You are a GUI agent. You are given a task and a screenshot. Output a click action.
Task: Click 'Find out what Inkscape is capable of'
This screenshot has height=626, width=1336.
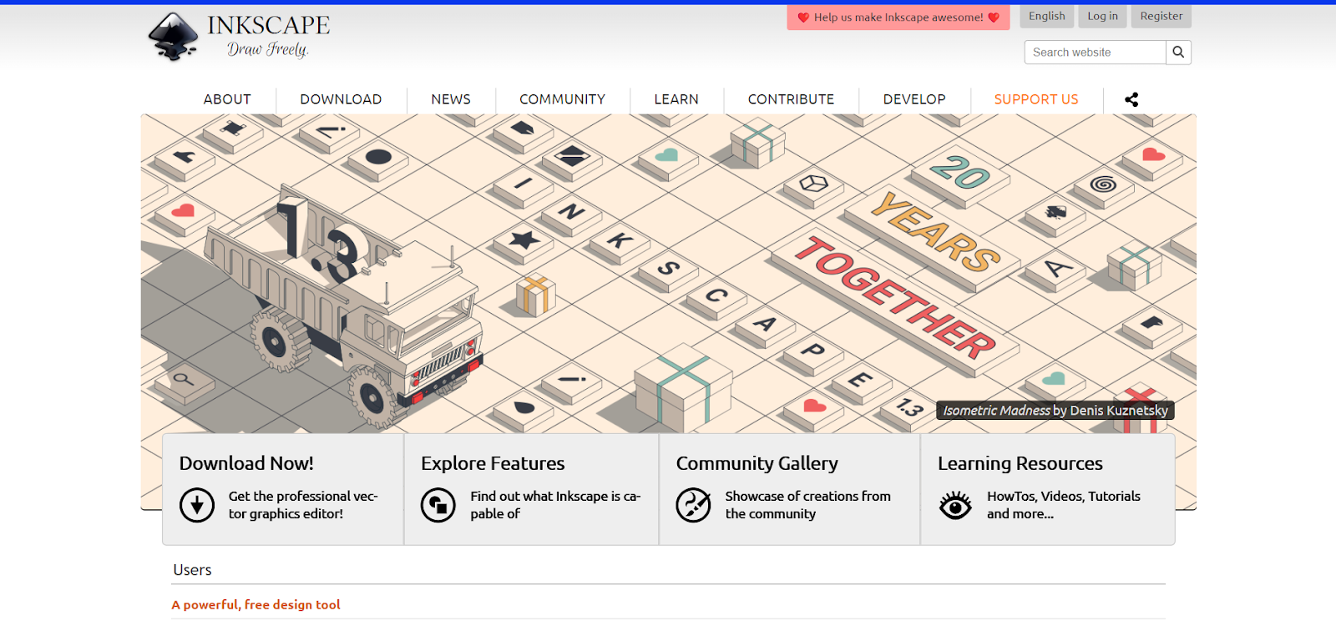[555, 505]
